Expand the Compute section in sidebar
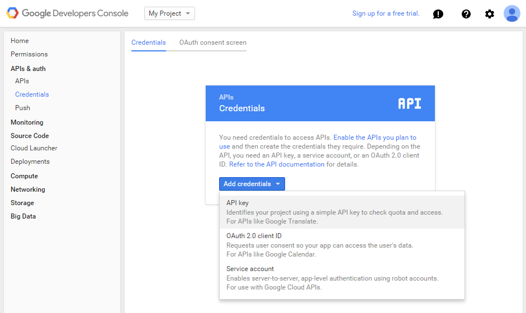 tap(24, 176)
